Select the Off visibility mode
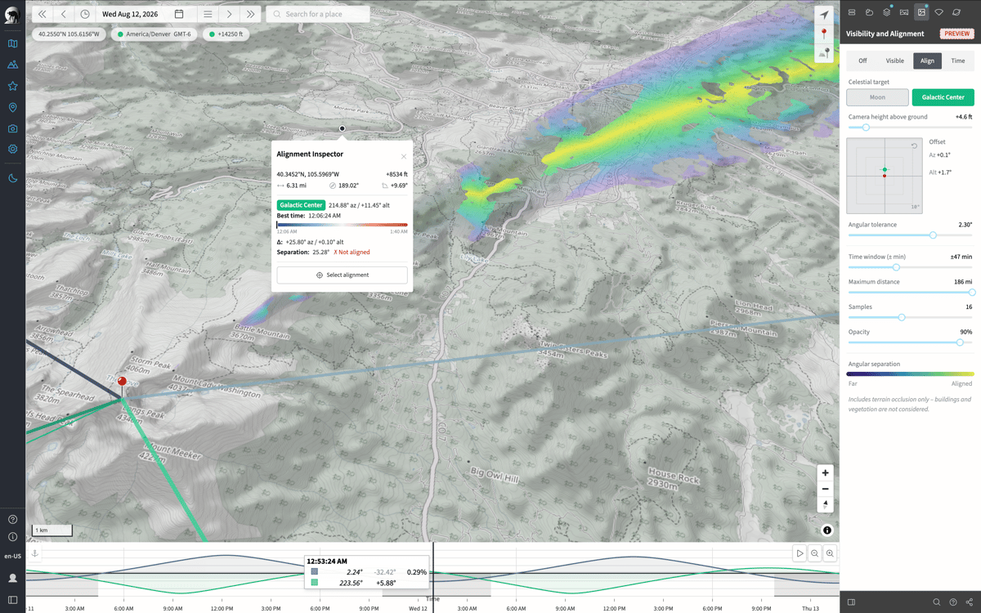Screen dimensions: 981x613 (862, 60)
